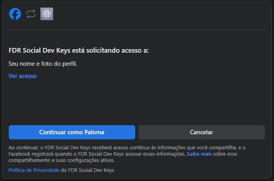Open the Ver acesso link

coord(23,76)
